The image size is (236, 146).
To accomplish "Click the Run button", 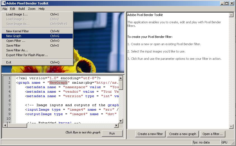I will (112, 133).
